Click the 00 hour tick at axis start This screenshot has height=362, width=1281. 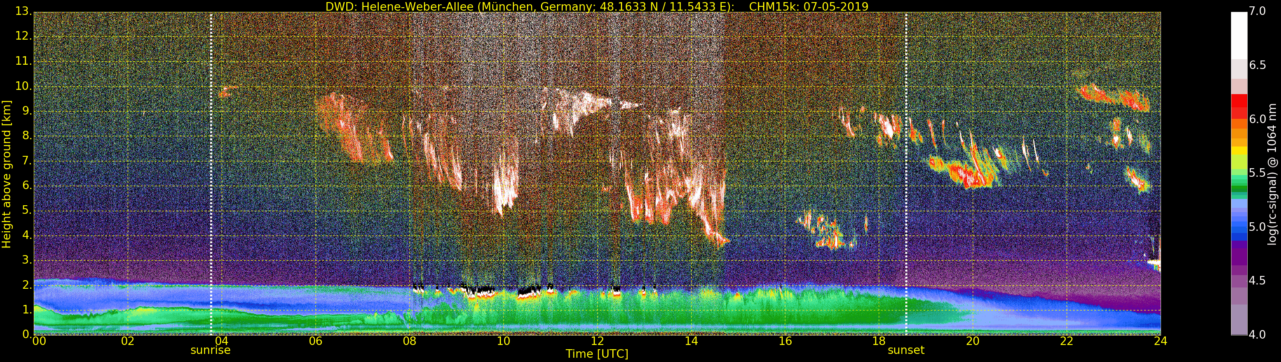click(x=39, y=341)
